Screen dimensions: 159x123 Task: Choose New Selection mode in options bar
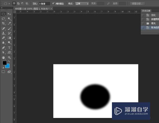coord(14,4)
